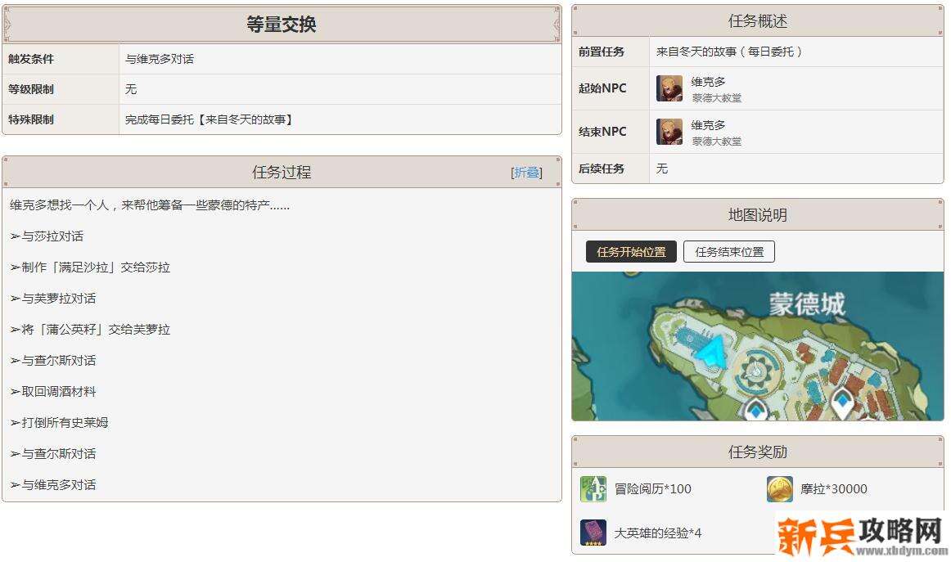Select the 任务结束位置 option
Screen dimensions: 951x562
tap(728, 251)
